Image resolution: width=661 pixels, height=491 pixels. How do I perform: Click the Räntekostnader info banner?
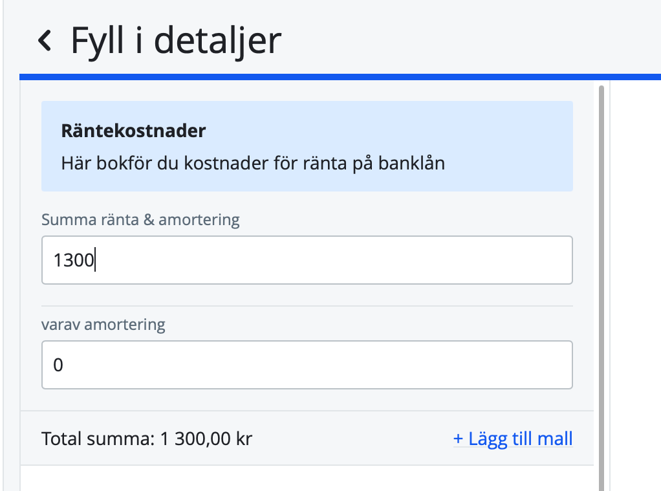pyautogui.click(x=307, y=146)
